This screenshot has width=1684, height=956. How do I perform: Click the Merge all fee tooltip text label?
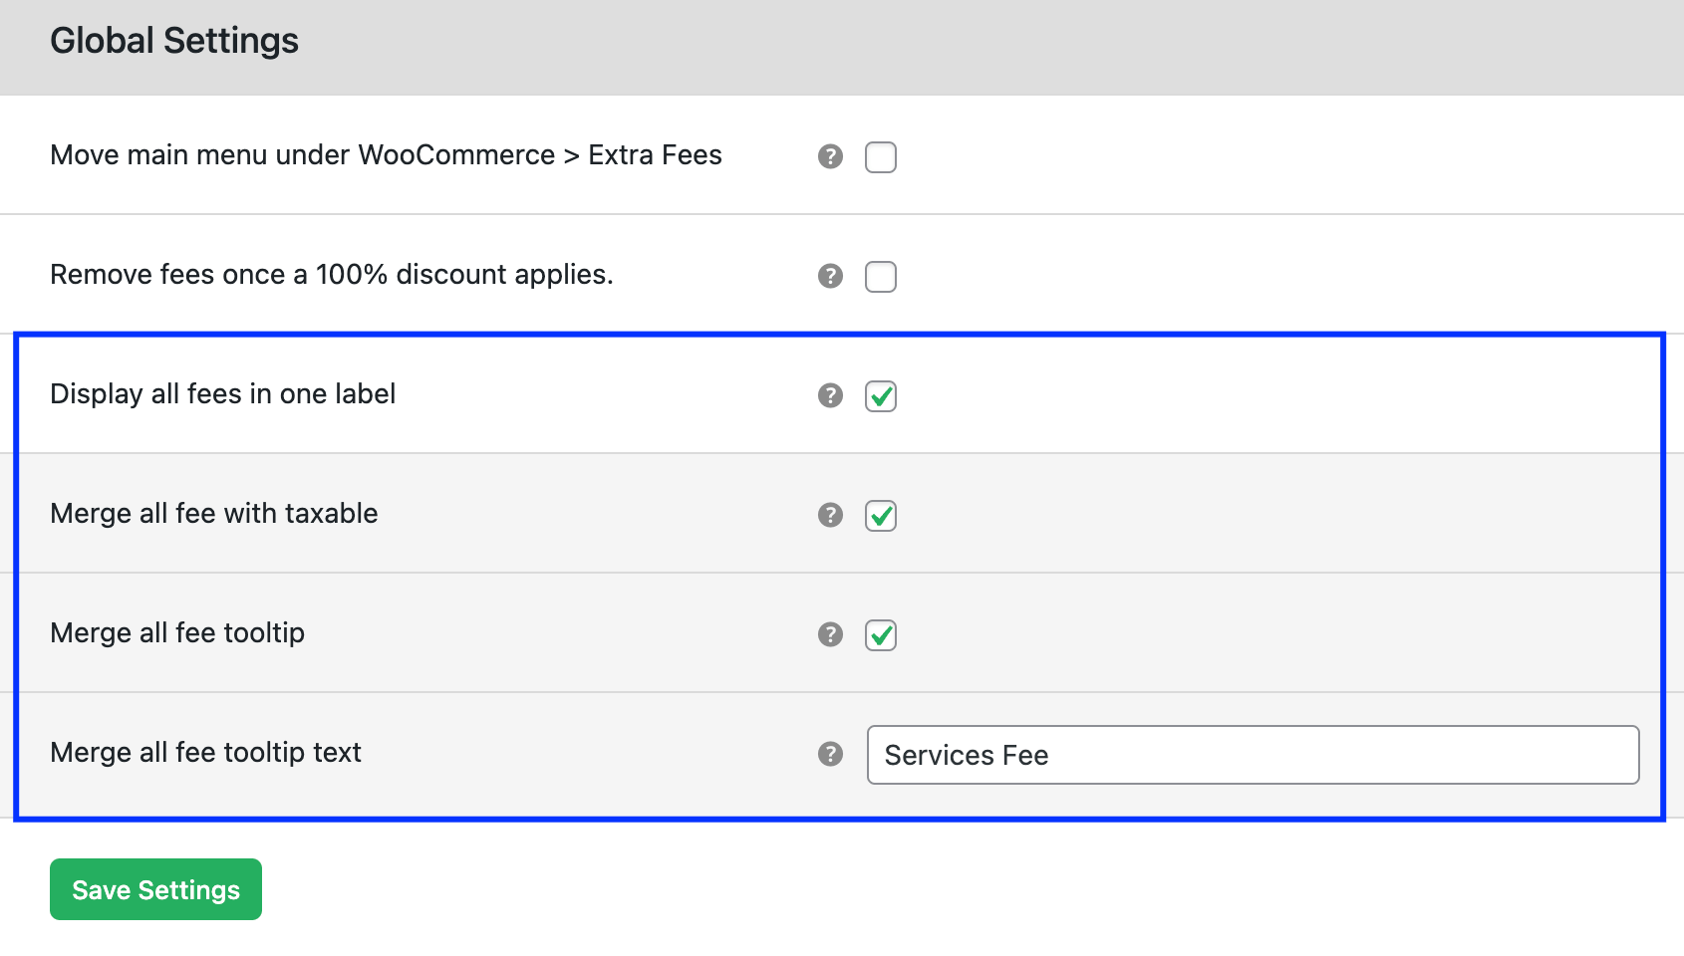coord(205,753)
